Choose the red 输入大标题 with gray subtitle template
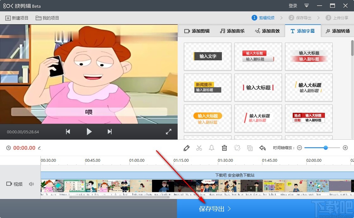354x218 pixels. click(258, 57)
